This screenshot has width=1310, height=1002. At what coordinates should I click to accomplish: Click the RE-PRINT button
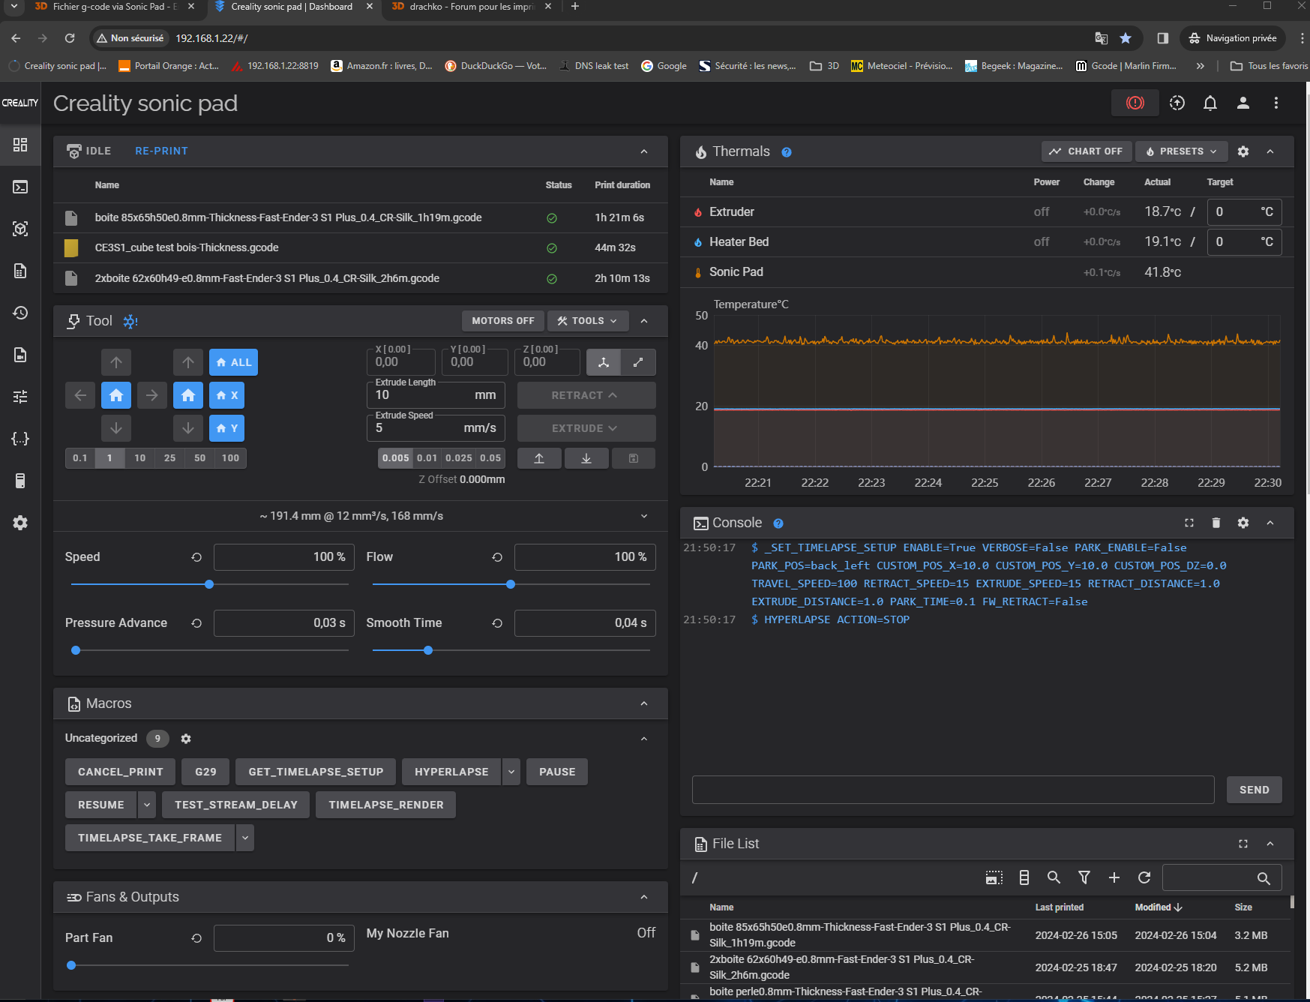[x=161, y=151]
